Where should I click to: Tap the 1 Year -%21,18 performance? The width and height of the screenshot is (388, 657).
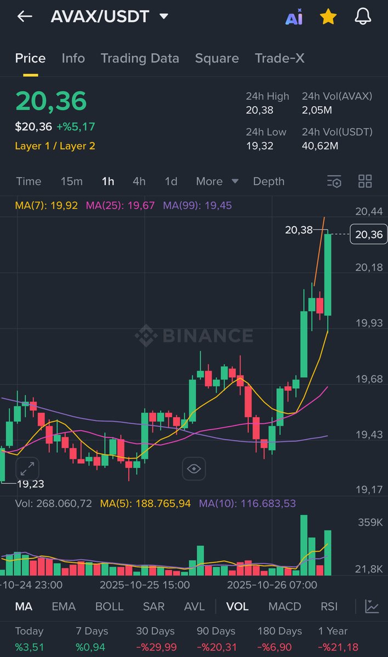coord(339,639)
